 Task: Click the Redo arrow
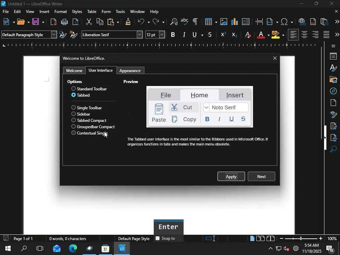156,22
